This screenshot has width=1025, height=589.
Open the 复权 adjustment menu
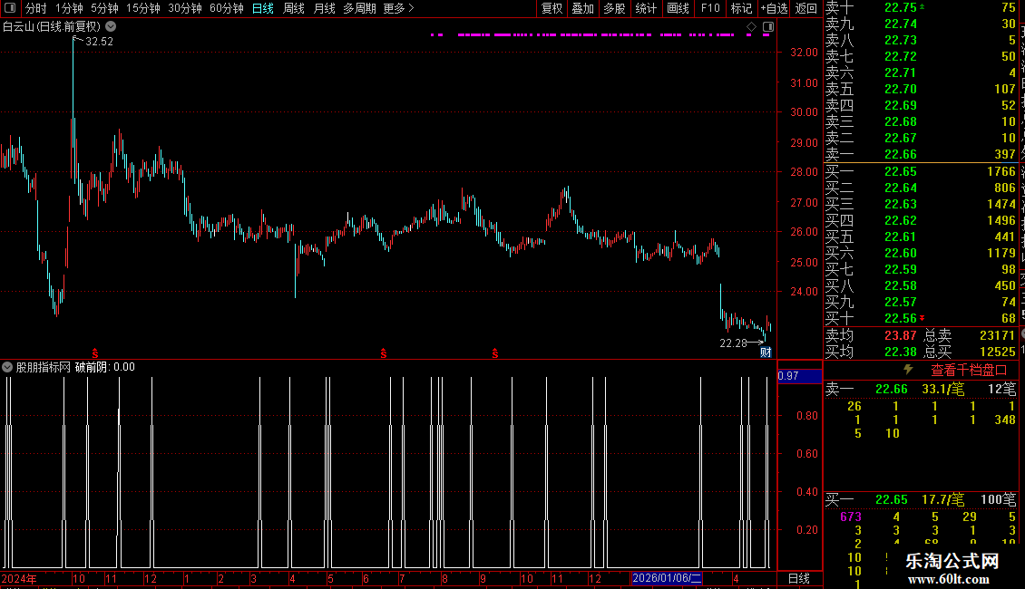pos(552,8)
